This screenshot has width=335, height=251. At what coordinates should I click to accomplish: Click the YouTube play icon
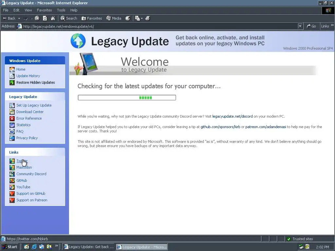(12, 187)
